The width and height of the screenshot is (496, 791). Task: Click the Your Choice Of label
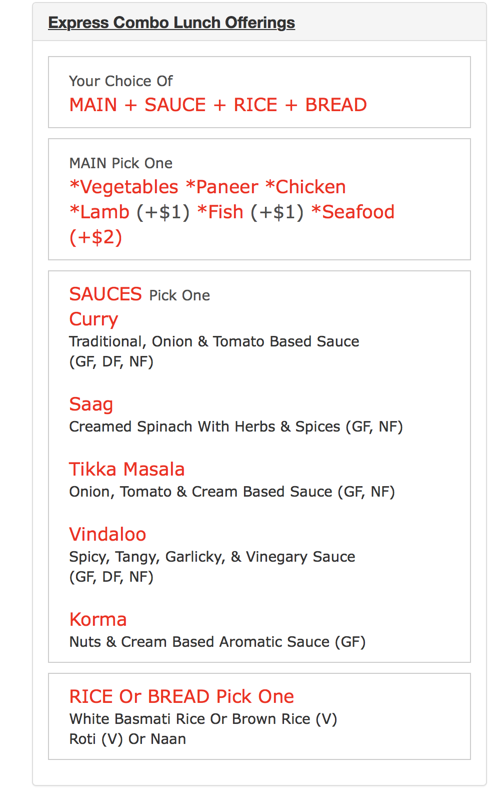[x=121, y=81]
